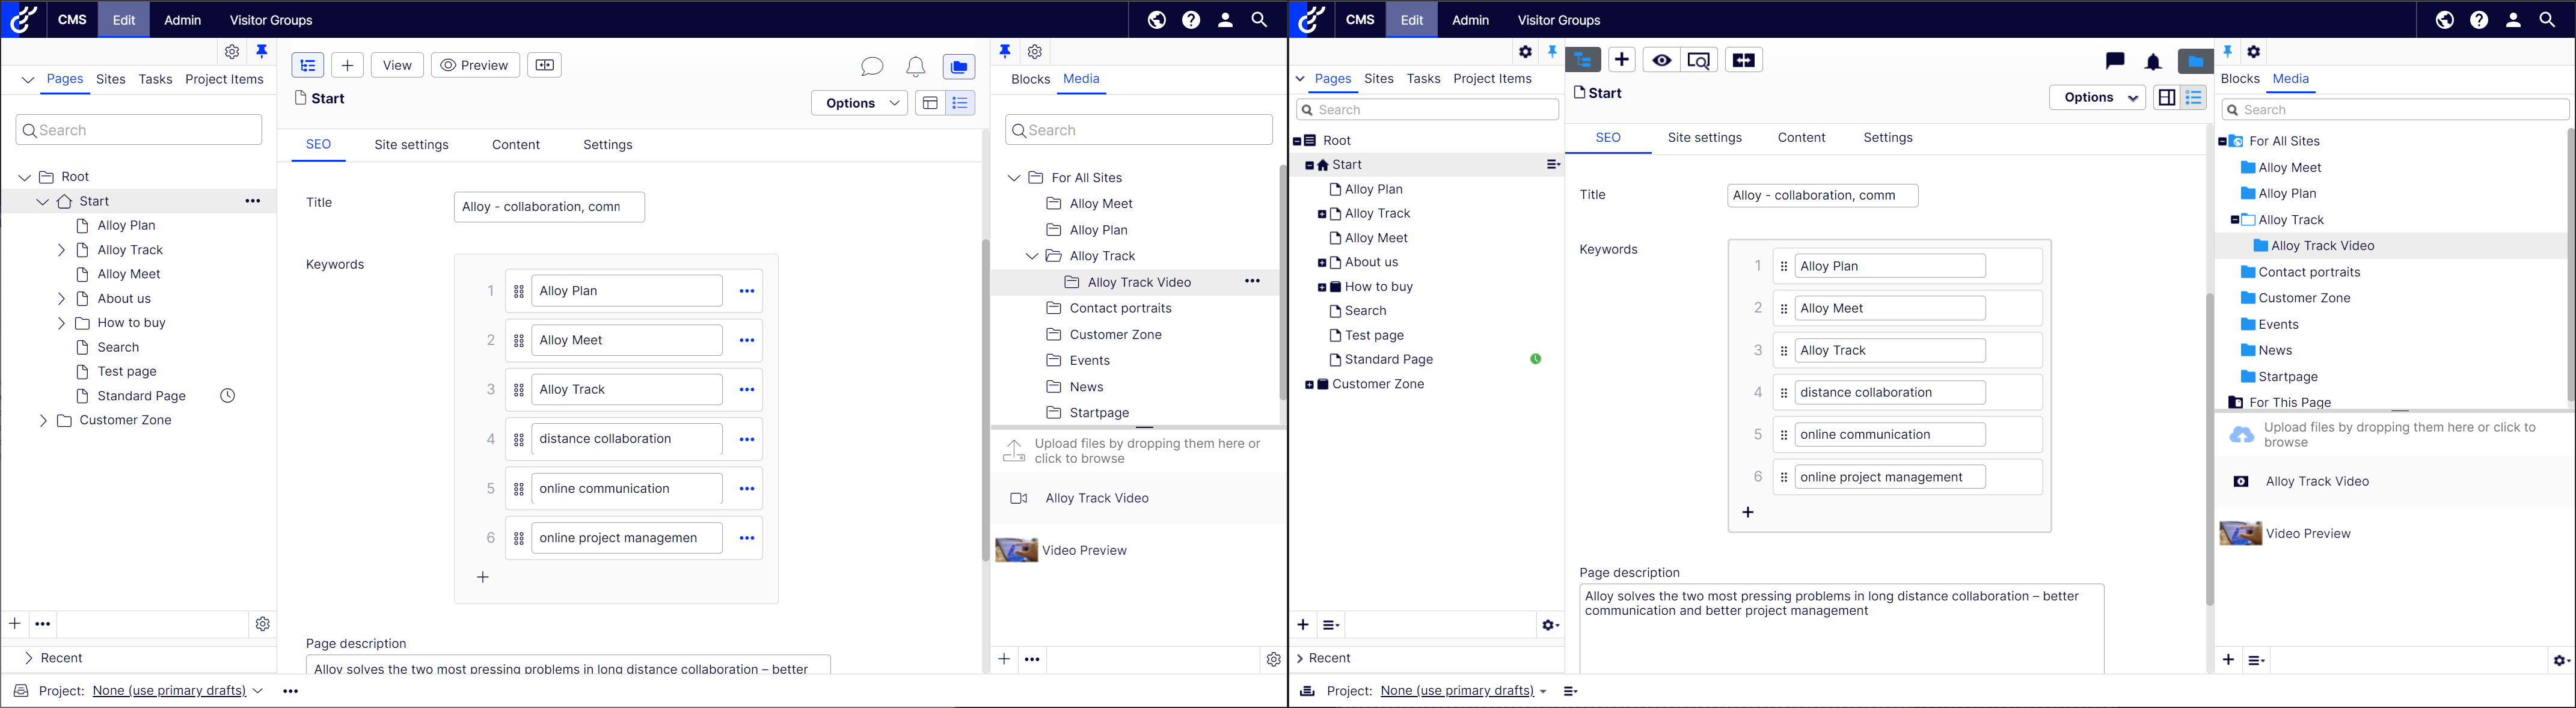Viewport: 2576px width, 708px height.
Task: Open the Options dropdown
Action: (858, 102)
